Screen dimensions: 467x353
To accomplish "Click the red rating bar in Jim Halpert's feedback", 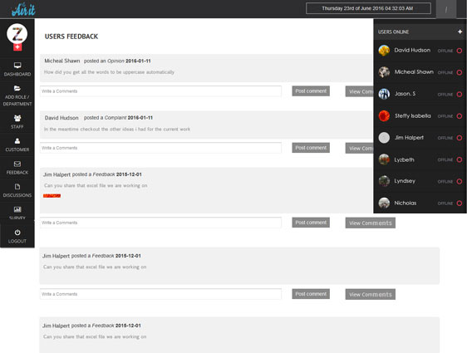I will click(52, 196).
